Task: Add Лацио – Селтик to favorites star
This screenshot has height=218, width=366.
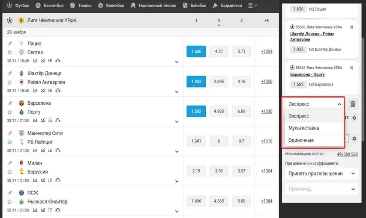Action: click(9, 52)
